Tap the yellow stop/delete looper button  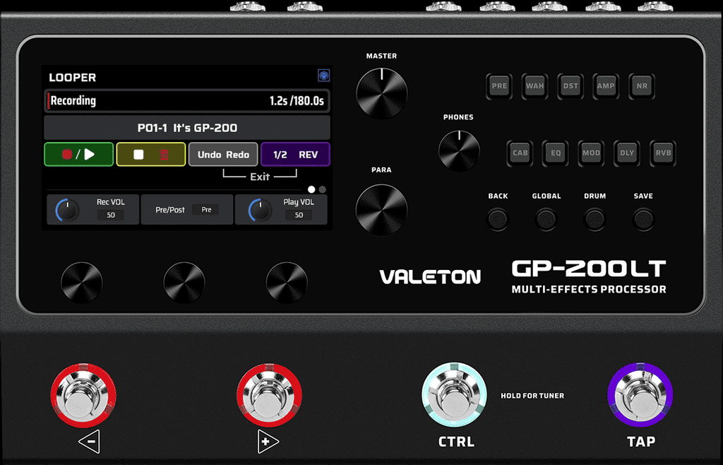click(151, 154)
